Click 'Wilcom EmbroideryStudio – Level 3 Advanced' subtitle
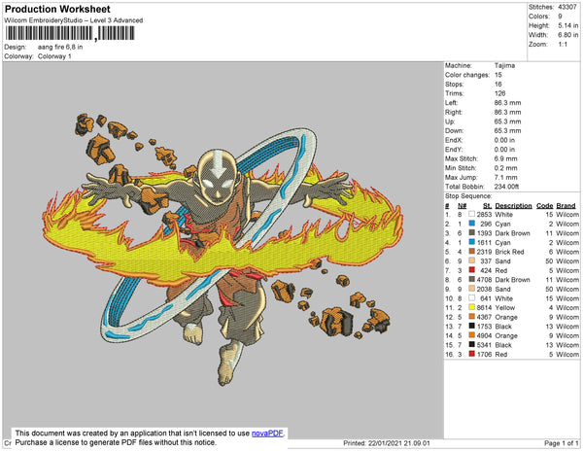This screenshot has width=583, height=451. pyautogui.click(x=74, y=20)
